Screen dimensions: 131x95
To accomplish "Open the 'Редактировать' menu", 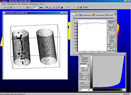I will tap(12, 4).
